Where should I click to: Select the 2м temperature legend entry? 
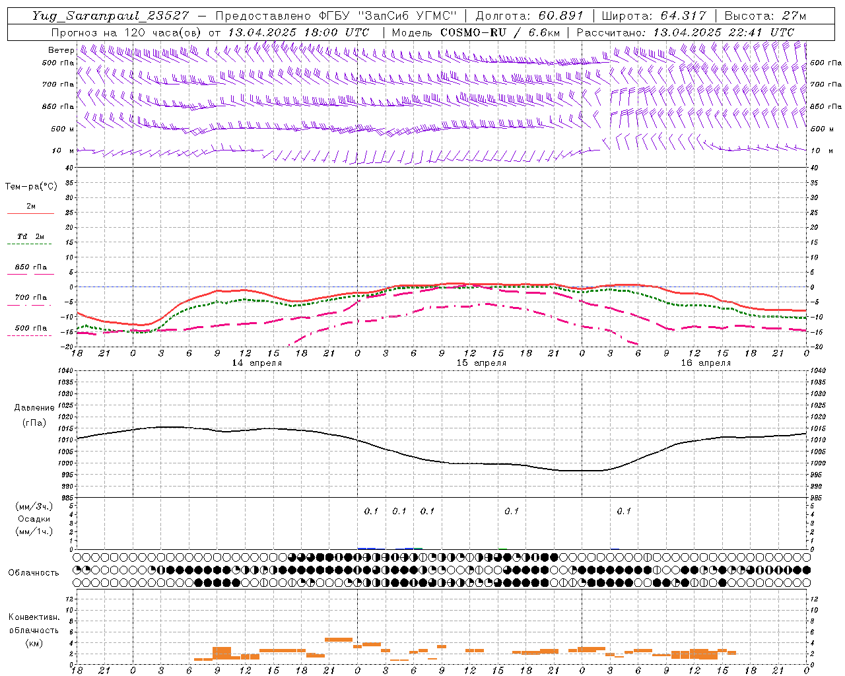[x=30, y=207]
